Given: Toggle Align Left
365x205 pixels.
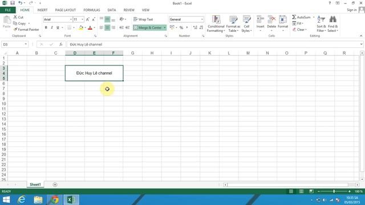Looking at the screenshot, I should pos(102,27).
